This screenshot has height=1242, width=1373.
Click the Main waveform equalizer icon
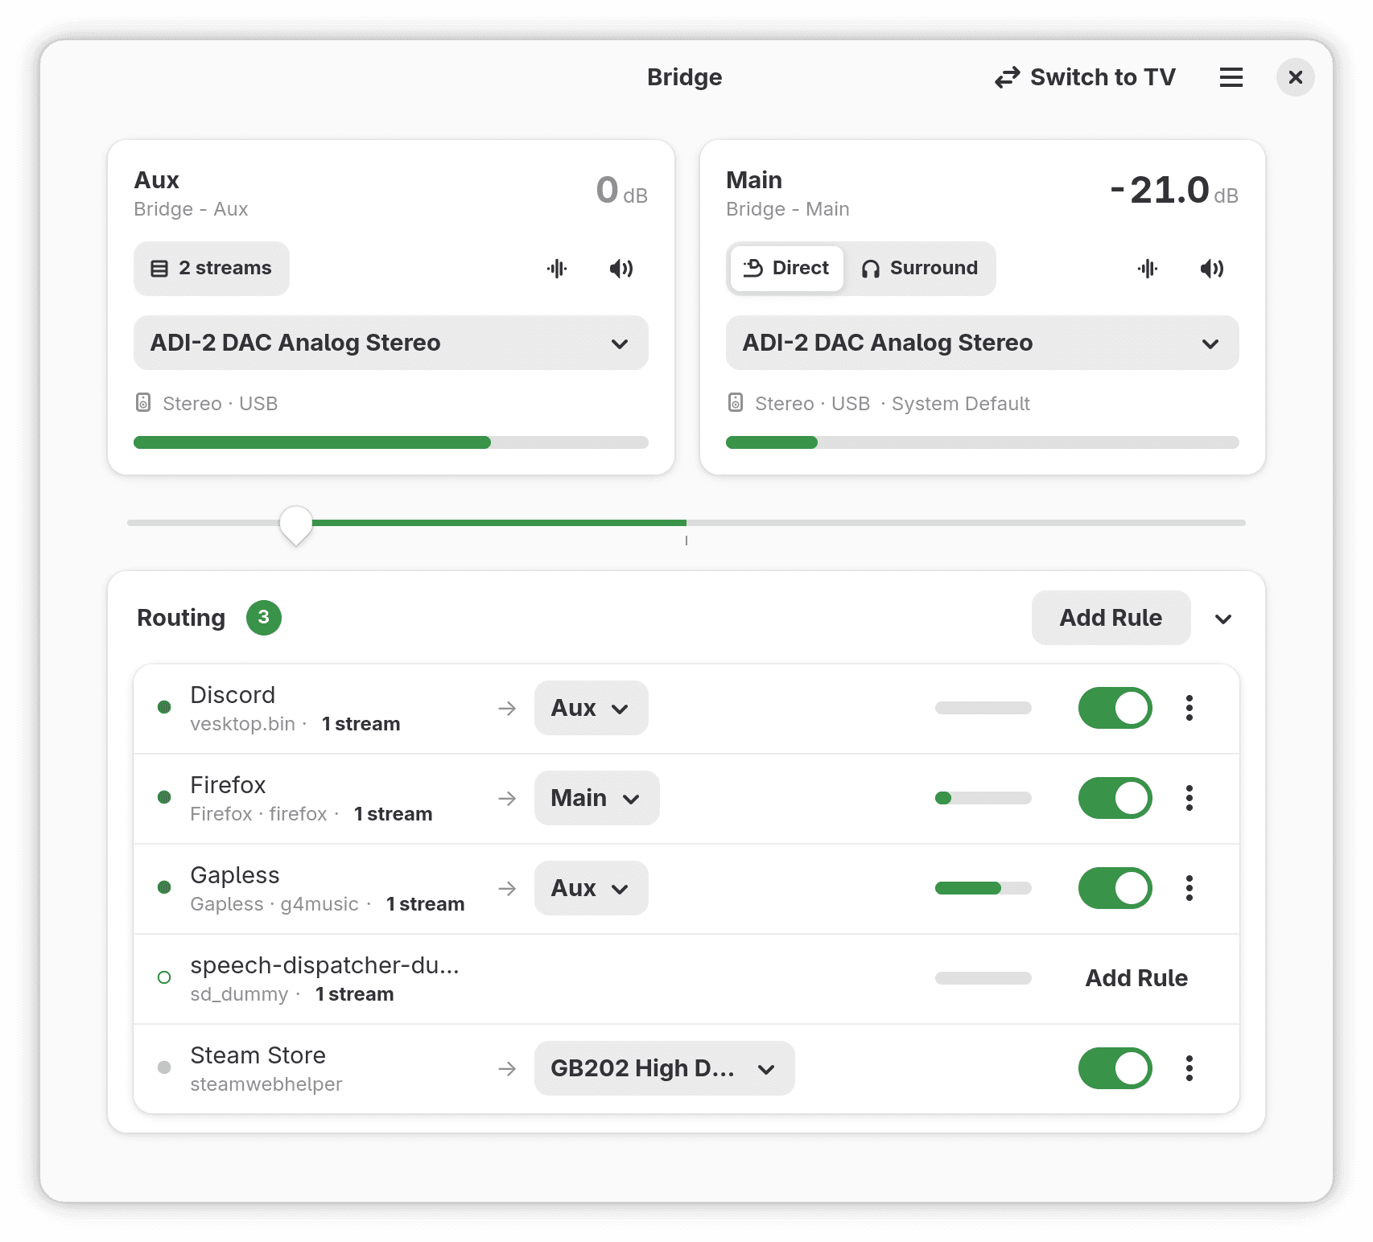point(1148,269)
